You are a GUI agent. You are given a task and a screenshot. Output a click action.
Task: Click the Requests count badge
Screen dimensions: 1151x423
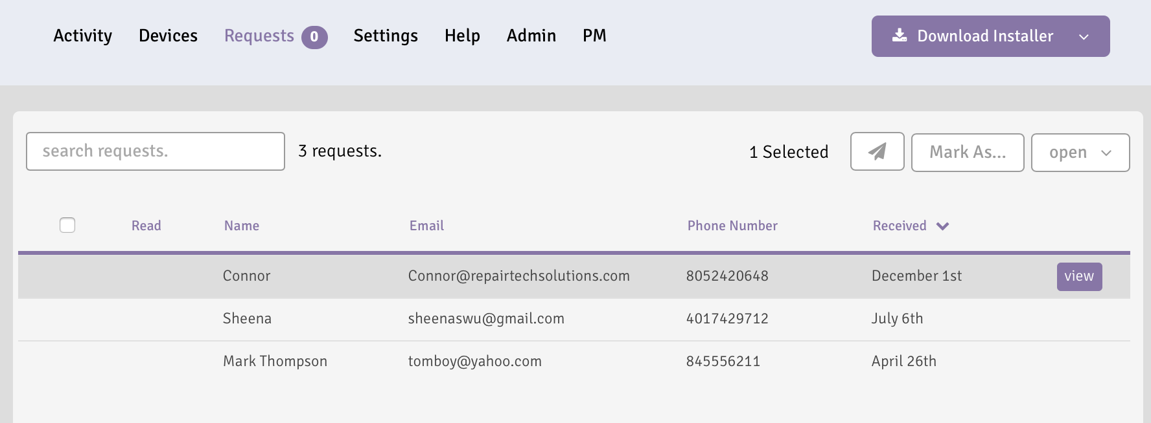(314, 37)
